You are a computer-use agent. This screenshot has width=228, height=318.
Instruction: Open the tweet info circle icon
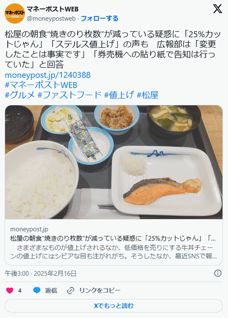(217, 273)
